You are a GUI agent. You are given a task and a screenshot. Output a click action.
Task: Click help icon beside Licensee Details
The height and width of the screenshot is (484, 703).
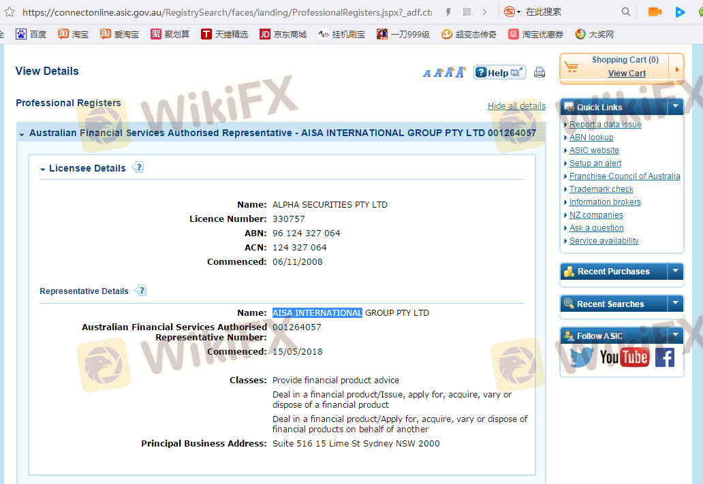point(138,167)
